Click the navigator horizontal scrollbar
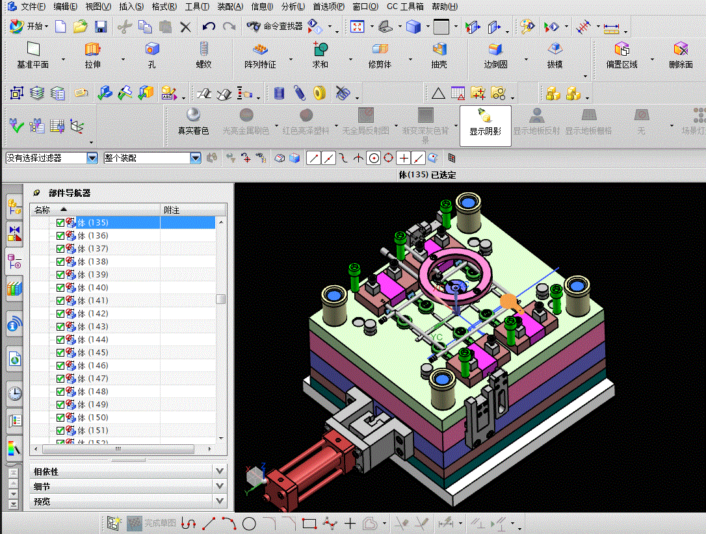 pyautogui.click(x=118, y=449)
